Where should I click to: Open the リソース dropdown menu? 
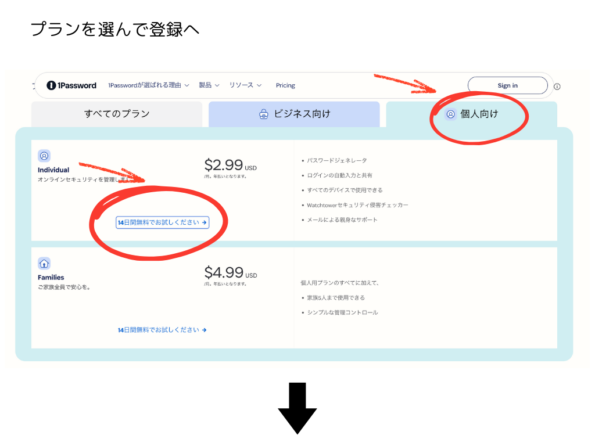click(246, 85)
